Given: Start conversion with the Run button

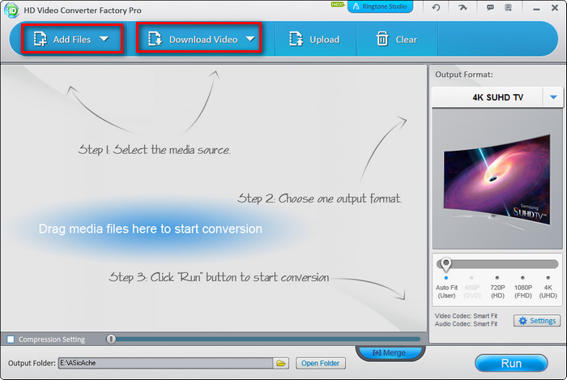Looking at the screenshot, I should (511, 363).
